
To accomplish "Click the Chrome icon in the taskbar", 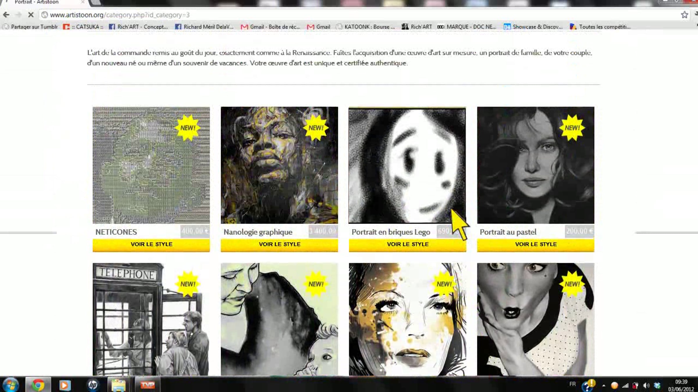I will click(38, 385).
